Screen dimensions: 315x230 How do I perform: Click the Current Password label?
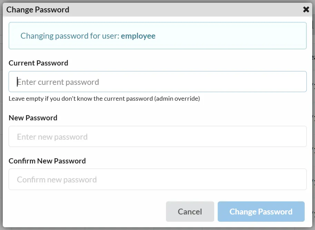[x=38, y=63]
